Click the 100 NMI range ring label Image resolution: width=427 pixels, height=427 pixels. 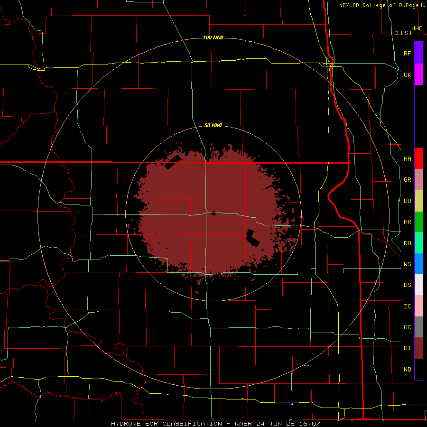click(x=213, y=37)
